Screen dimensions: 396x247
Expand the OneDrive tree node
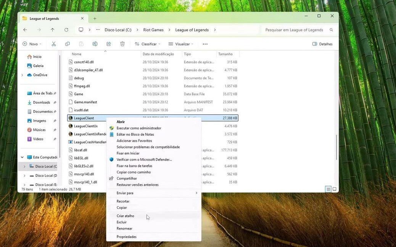[x=22, y=75]
